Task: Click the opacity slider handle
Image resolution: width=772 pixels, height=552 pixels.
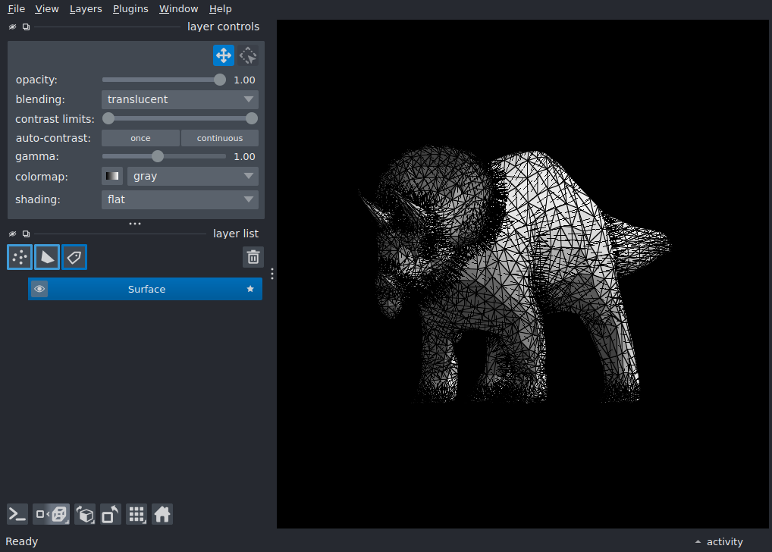Action: pos(220,80)
